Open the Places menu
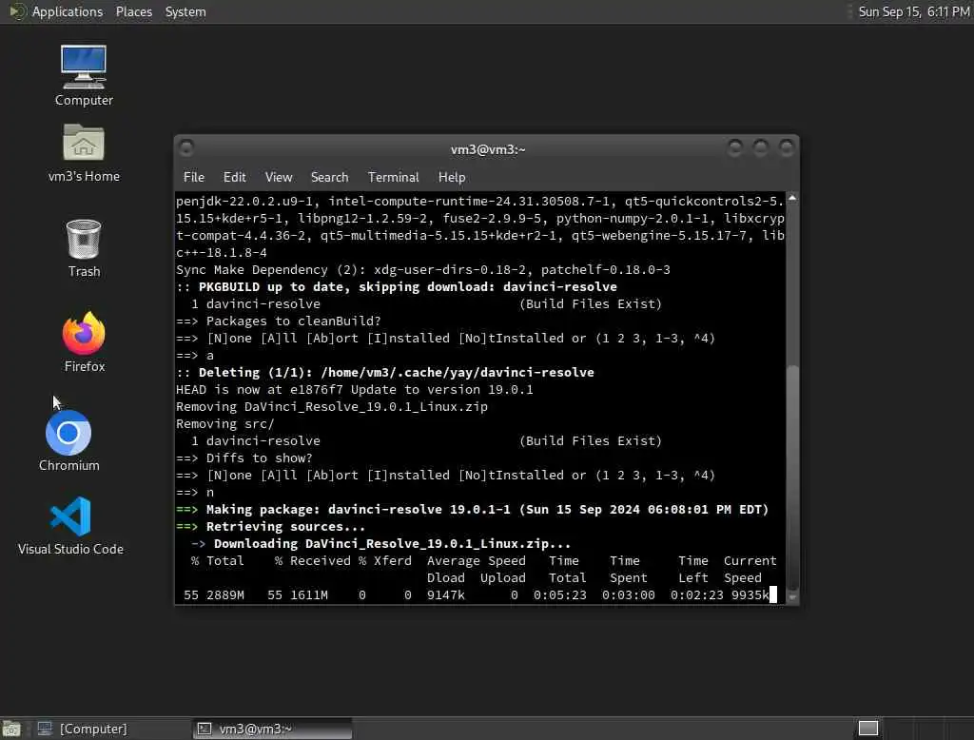974x740 pixels. pyautogui.click(x=133, y=11)
